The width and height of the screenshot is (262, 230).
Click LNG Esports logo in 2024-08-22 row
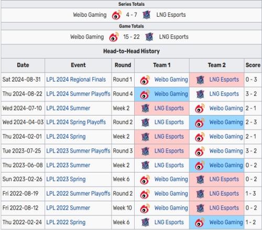tap(200, 94)
